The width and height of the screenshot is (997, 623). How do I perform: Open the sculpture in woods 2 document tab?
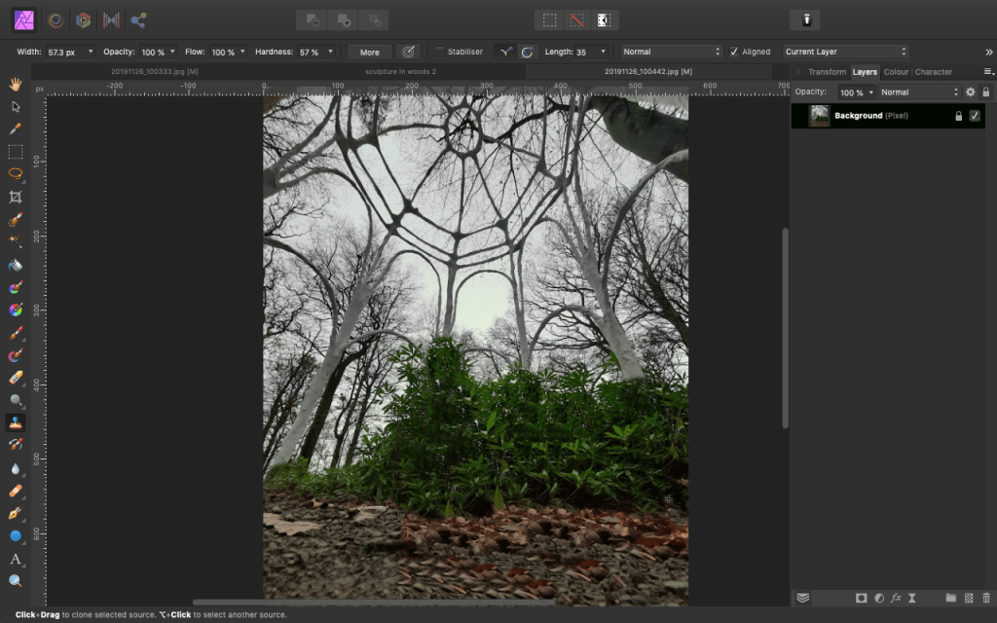393,72
